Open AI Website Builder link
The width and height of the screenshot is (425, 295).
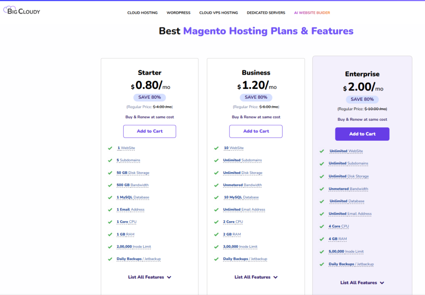pos(312,13)
